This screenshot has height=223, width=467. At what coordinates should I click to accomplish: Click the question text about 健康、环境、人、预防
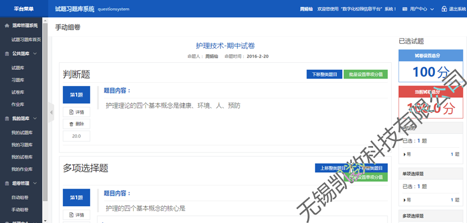[173, 105]
